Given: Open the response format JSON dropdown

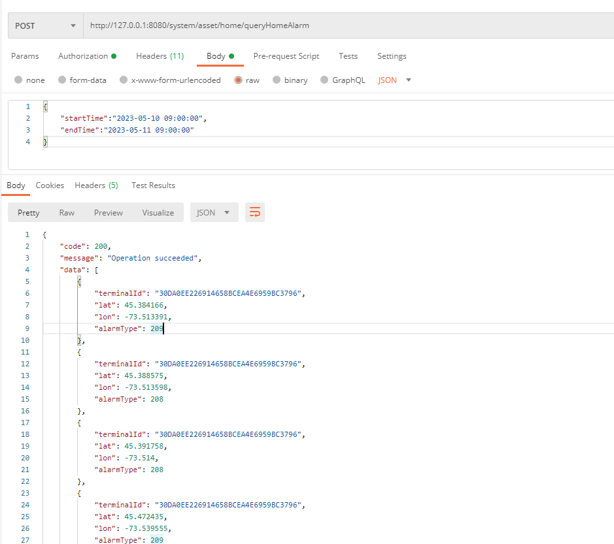Looking at the screenshot, I should (x=214, y=212).
